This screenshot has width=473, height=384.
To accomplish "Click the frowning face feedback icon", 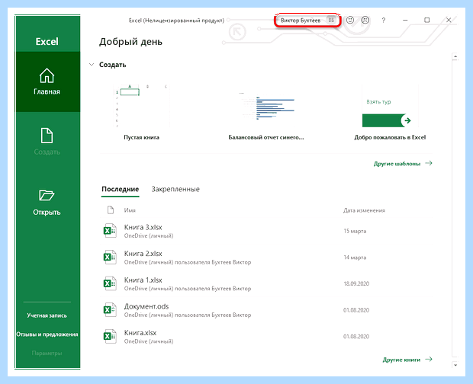I will [x=365, y=20].
